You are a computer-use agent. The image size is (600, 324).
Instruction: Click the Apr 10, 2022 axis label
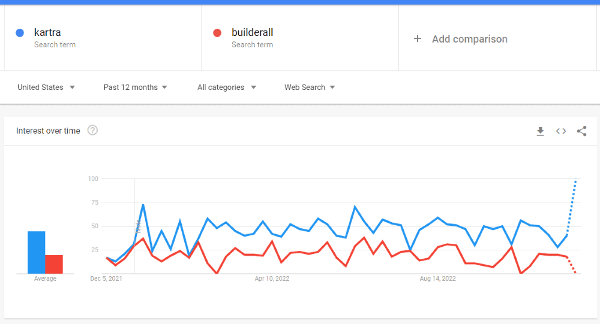point(272,278)
